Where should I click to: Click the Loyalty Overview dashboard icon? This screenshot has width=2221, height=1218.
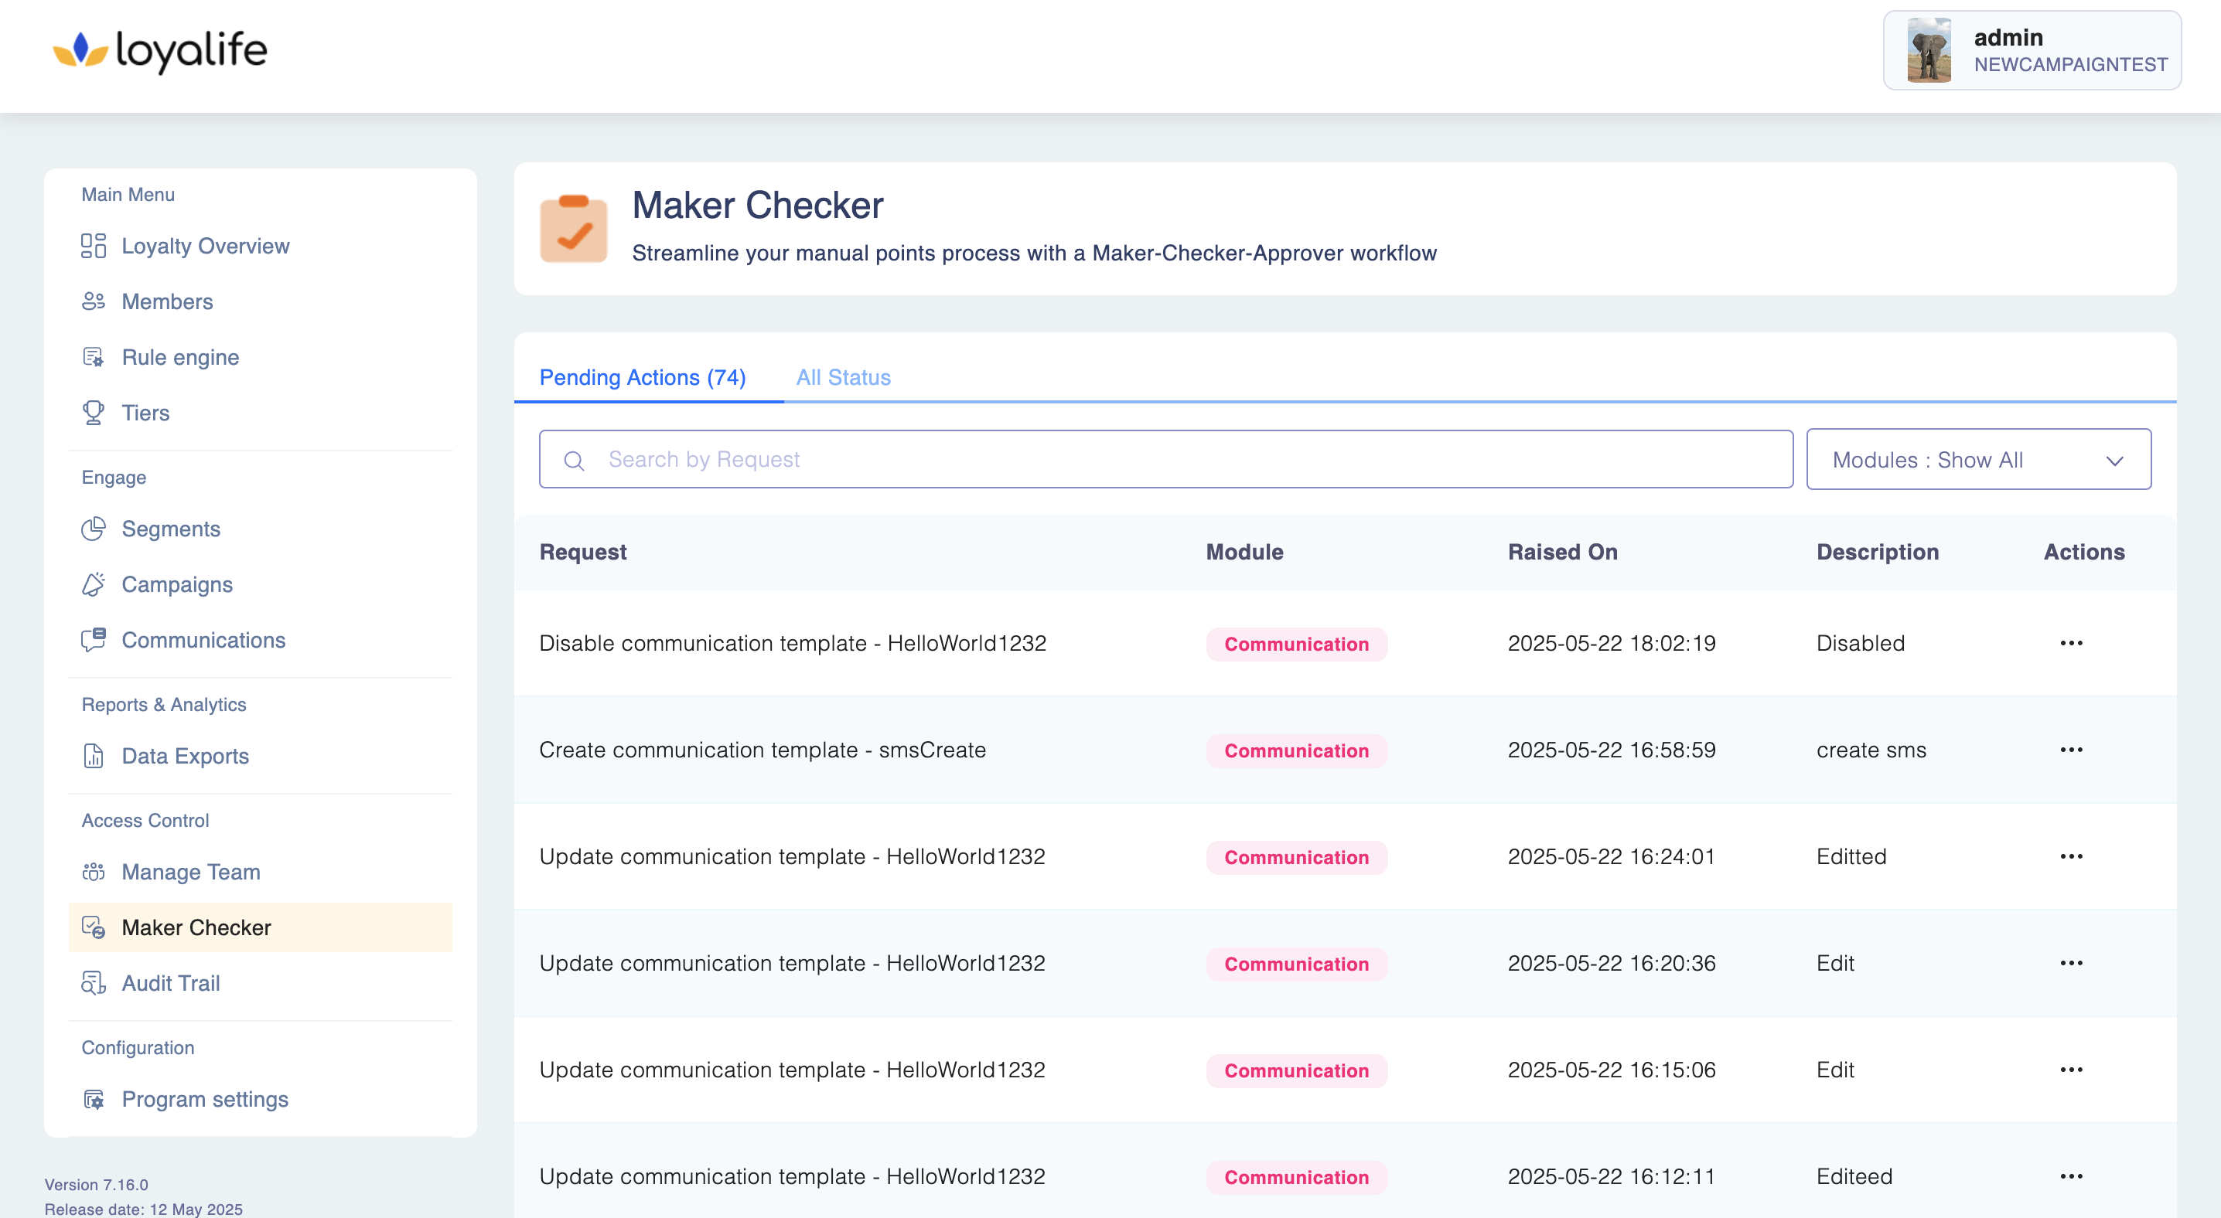(93, 246)
